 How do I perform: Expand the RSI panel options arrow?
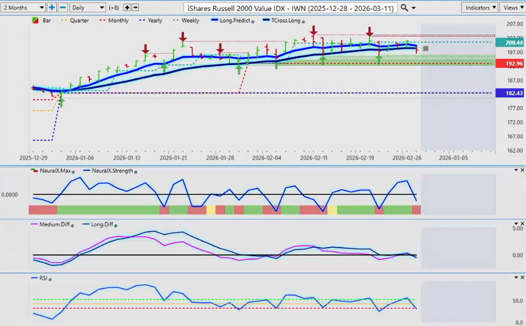pos(514,278)
